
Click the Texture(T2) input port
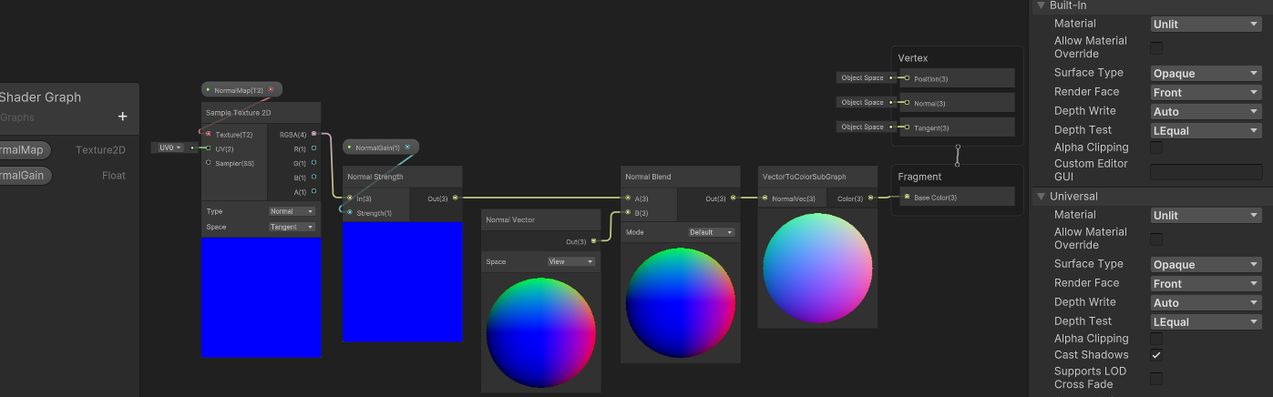tap(208, 134)
